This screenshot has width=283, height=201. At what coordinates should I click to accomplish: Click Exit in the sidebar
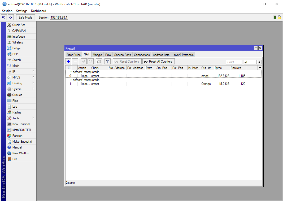pos(21,159)
